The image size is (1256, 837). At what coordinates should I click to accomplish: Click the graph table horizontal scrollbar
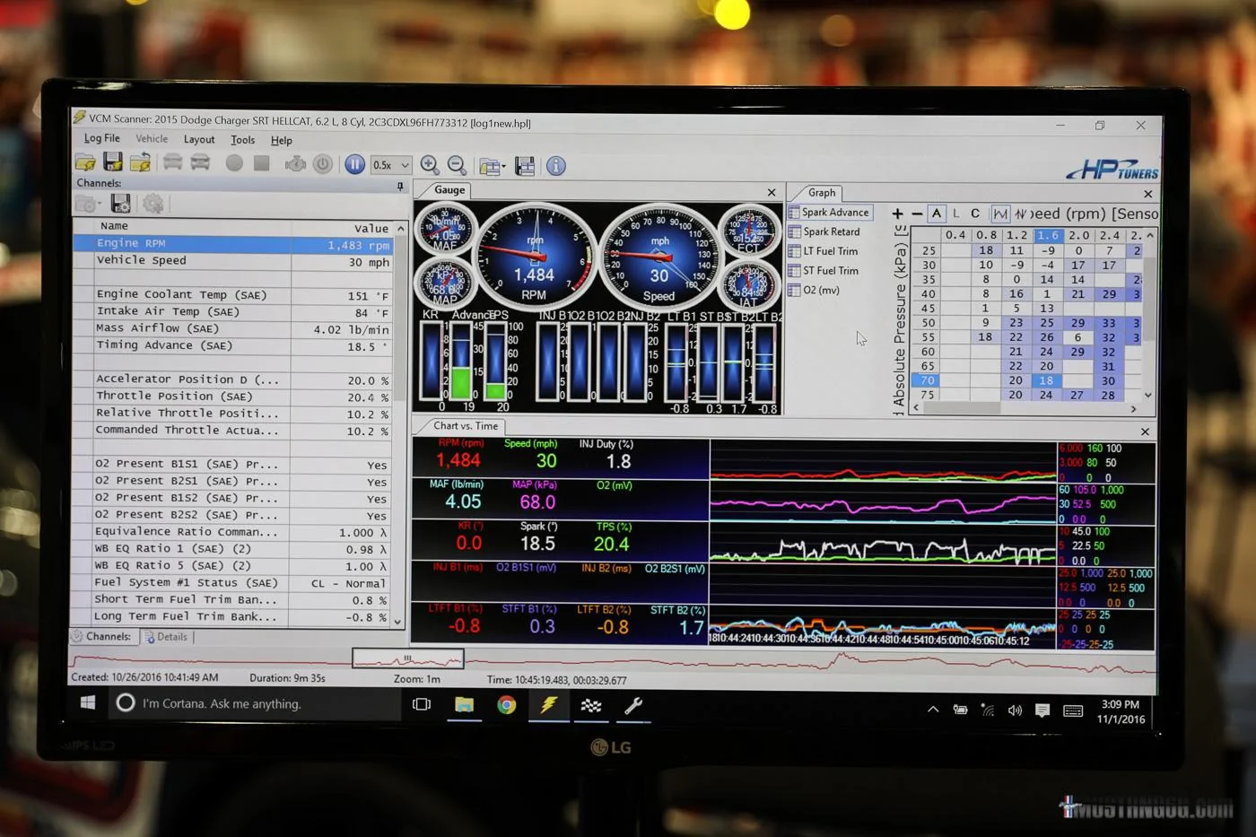[963, 408]
